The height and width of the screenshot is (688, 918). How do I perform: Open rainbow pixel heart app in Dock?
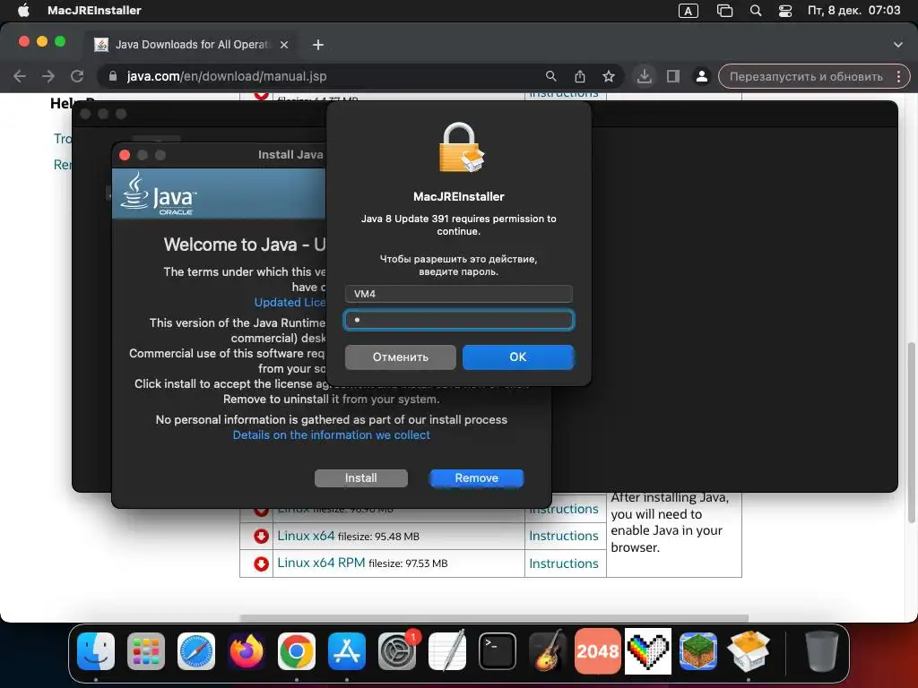[x=647, y=650]
